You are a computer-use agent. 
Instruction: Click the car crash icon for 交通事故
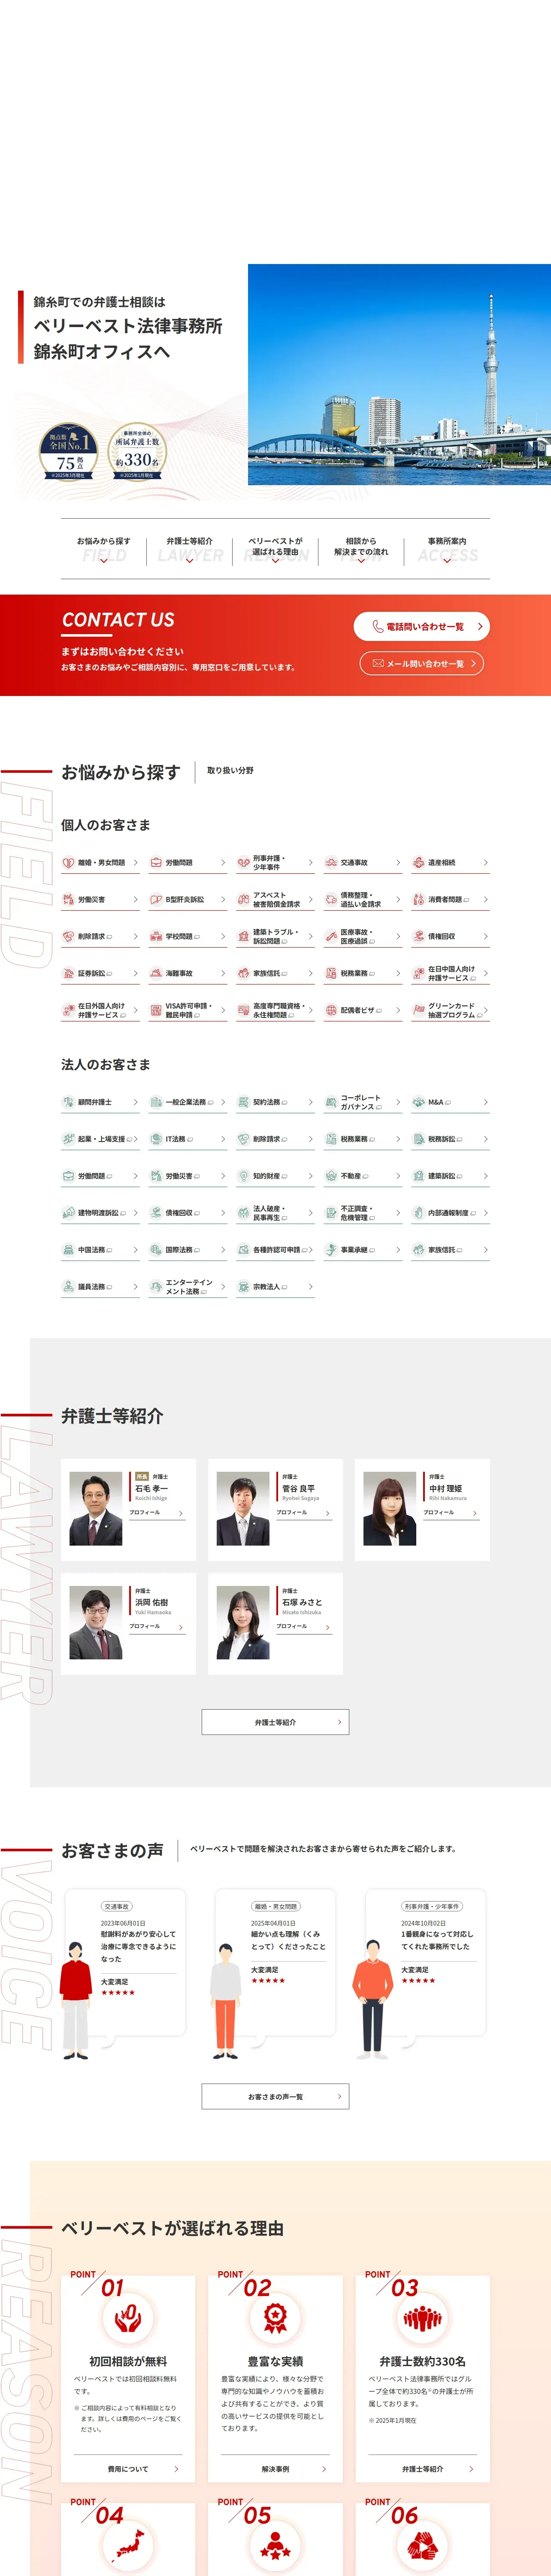(331, 862)
